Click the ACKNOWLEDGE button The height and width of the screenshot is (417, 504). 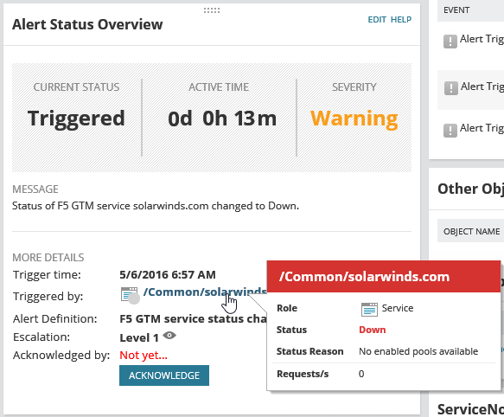tap(164, 375)
